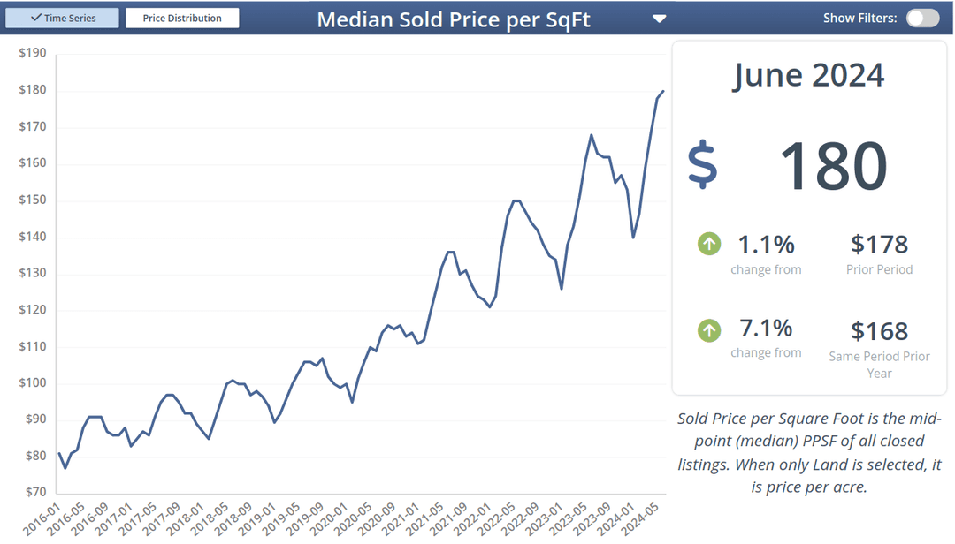Click the green up-arrow icon beside 7.1%
The height and width of the screenshot is (544, 955).
coord(708,331)
